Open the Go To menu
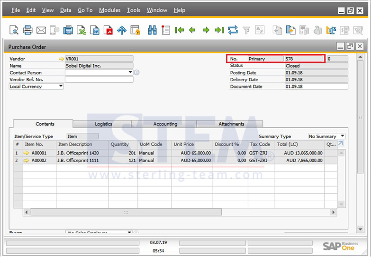371x257 pixels. tap(85, 10)
